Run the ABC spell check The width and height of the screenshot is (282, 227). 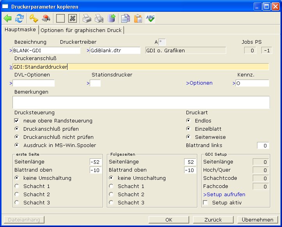(x=150, y=18)
